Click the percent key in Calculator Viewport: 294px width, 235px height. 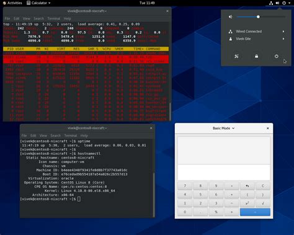[x=216, y=212]
